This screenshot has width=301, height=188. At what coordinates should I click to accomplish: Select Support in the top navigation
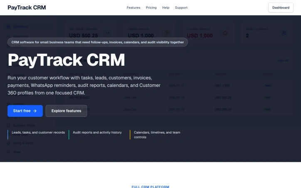(x=181, y=7)
